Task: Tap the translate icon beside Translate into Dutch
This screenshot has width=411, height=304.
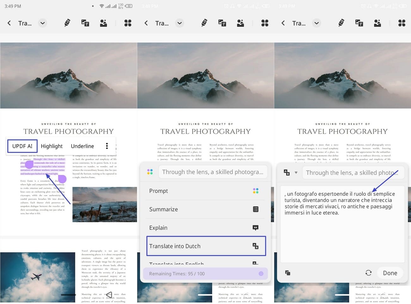Action: pos(255,246)
